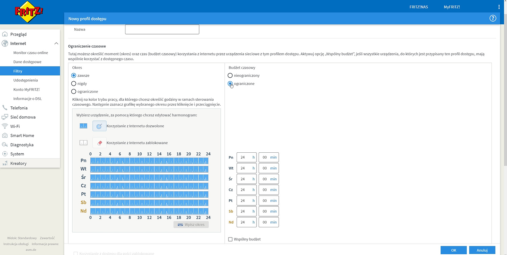
Task: Click the Wi-Fi icon in sidebar
Action: [x=5, y=126]
